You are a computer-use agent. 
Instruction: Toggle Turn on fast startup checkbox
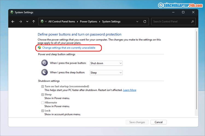(42, 86)
